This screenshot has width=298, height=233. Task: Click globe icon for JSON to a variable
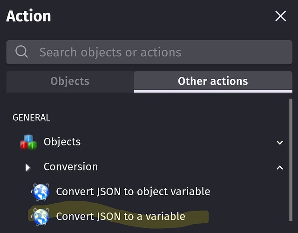(41, 217)
